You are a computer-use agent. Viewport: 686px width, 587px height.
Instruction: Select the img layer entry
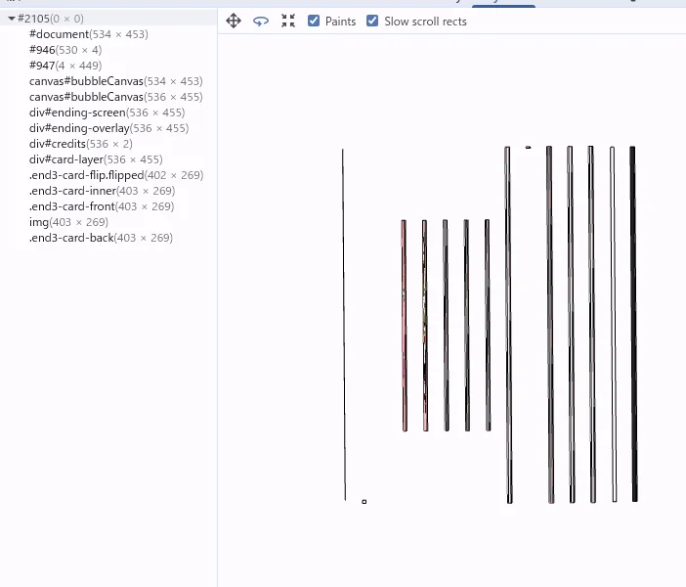click(x=39, y=222)
